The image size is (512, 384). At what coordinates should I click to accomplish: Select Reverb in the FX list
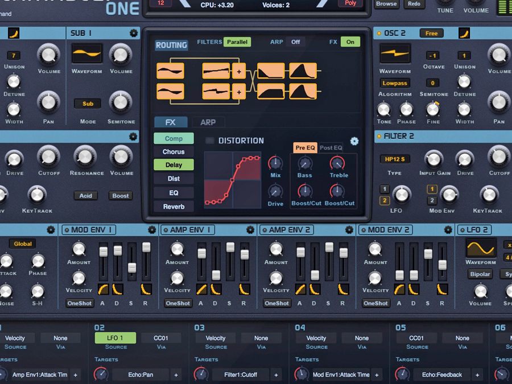[174, 207]
